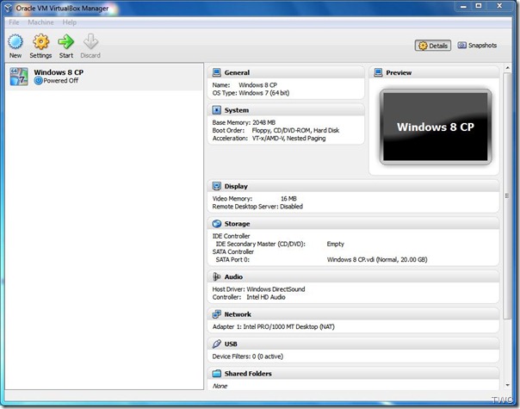The height and width of the screenshot is (409, 520).
Task: Open the Display section header link
Action: [x=236, y=187]
